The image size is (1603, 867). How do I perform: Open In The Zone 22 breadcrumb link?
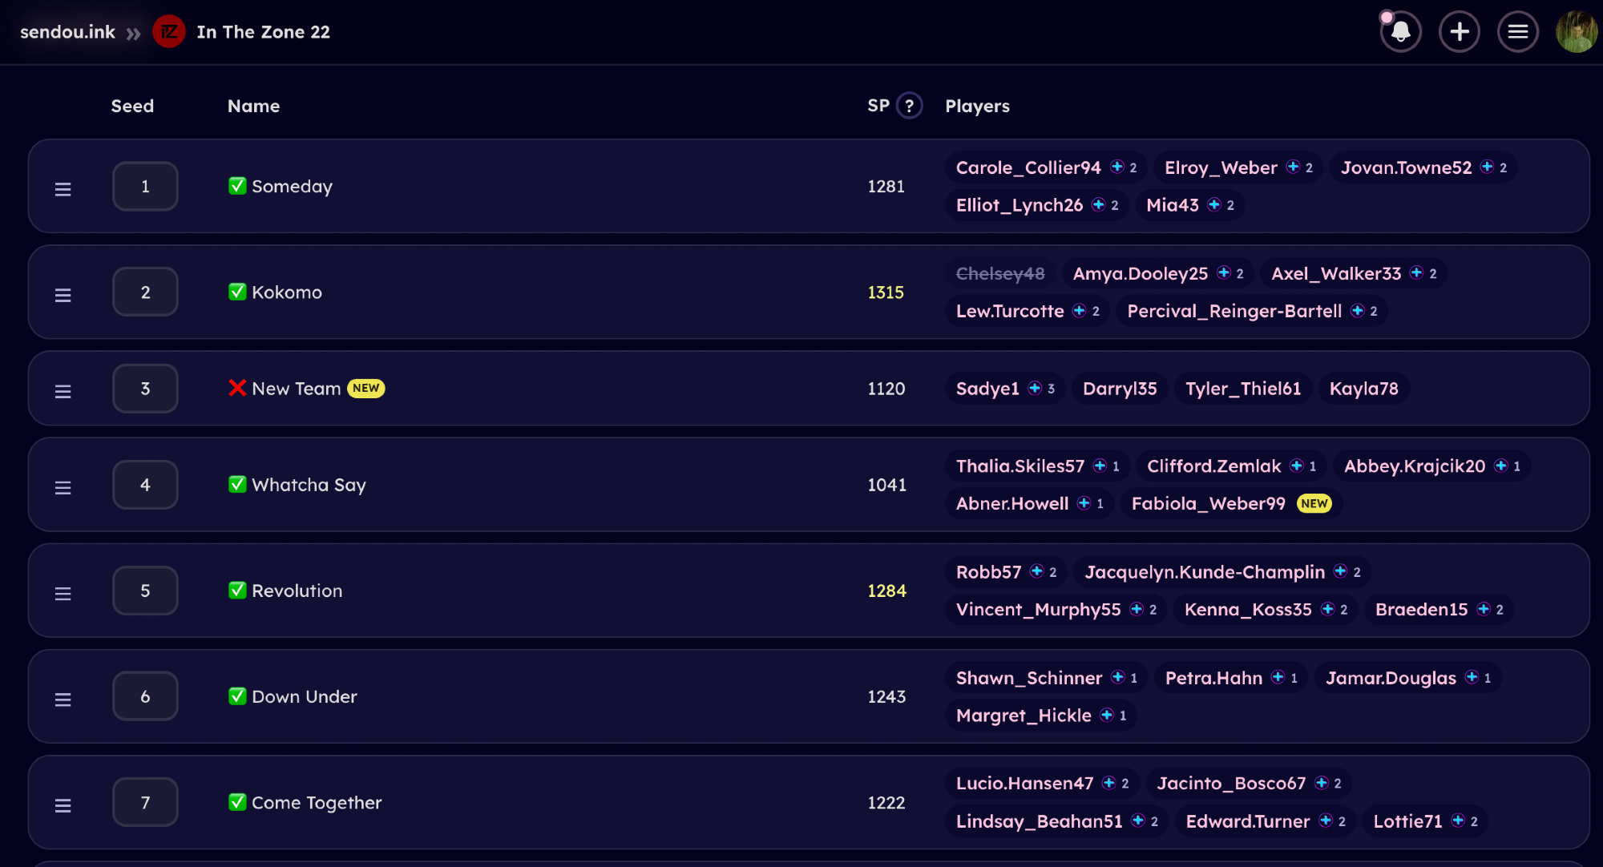(263, 32)
